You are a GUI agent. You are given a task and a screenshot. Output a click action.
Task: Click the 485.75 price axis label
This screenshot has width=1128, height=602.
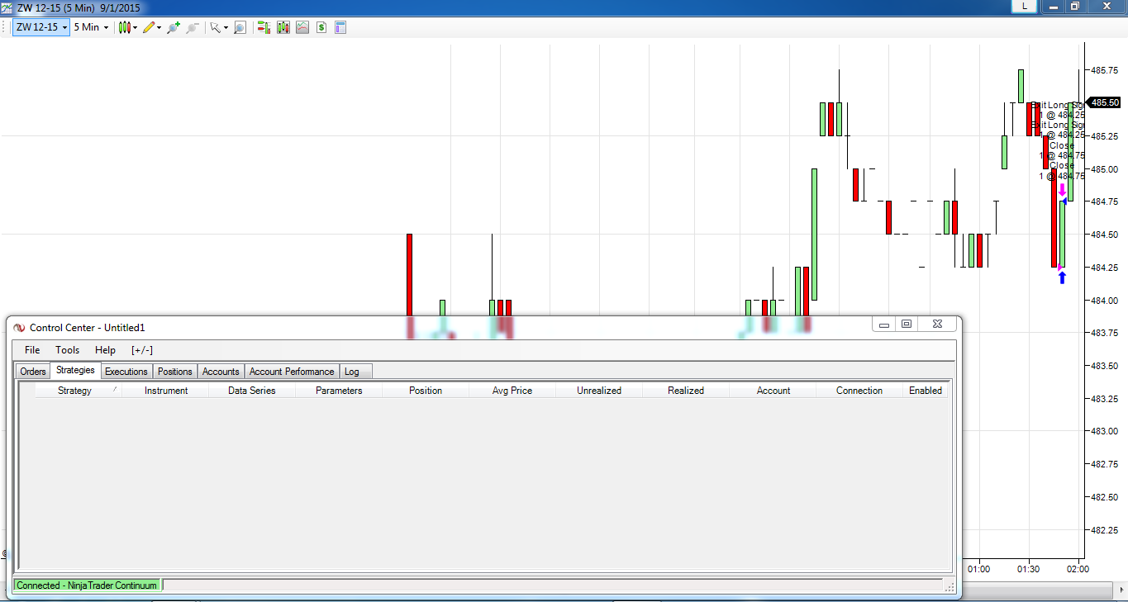[1105, 71]
